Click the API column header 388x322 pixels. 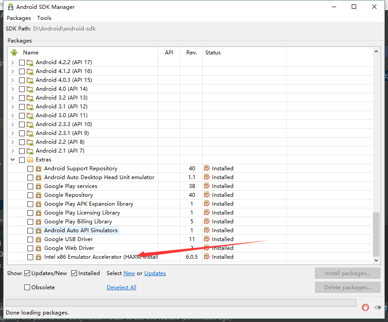coord(169,53)
